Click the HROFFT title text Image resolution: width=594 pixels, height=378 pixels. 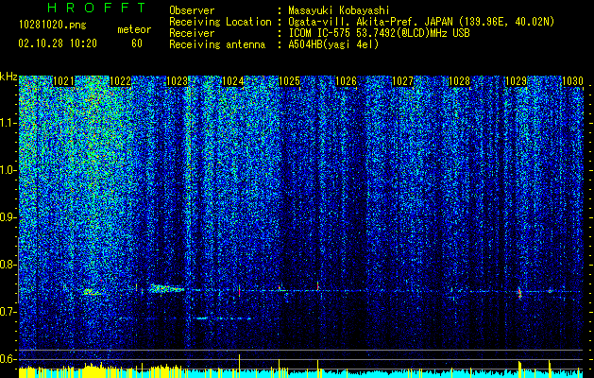coord(96,8)
